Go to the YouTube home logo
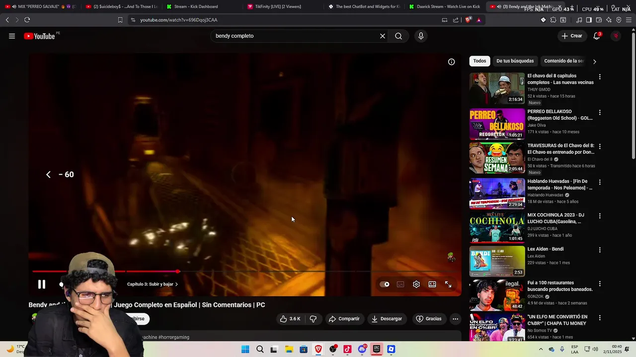The height and width of the screenshot is (357, 636). coord(39,36)
